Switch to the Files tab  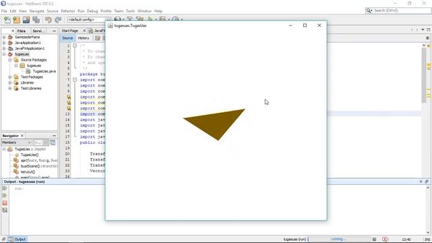coord(21,31)
